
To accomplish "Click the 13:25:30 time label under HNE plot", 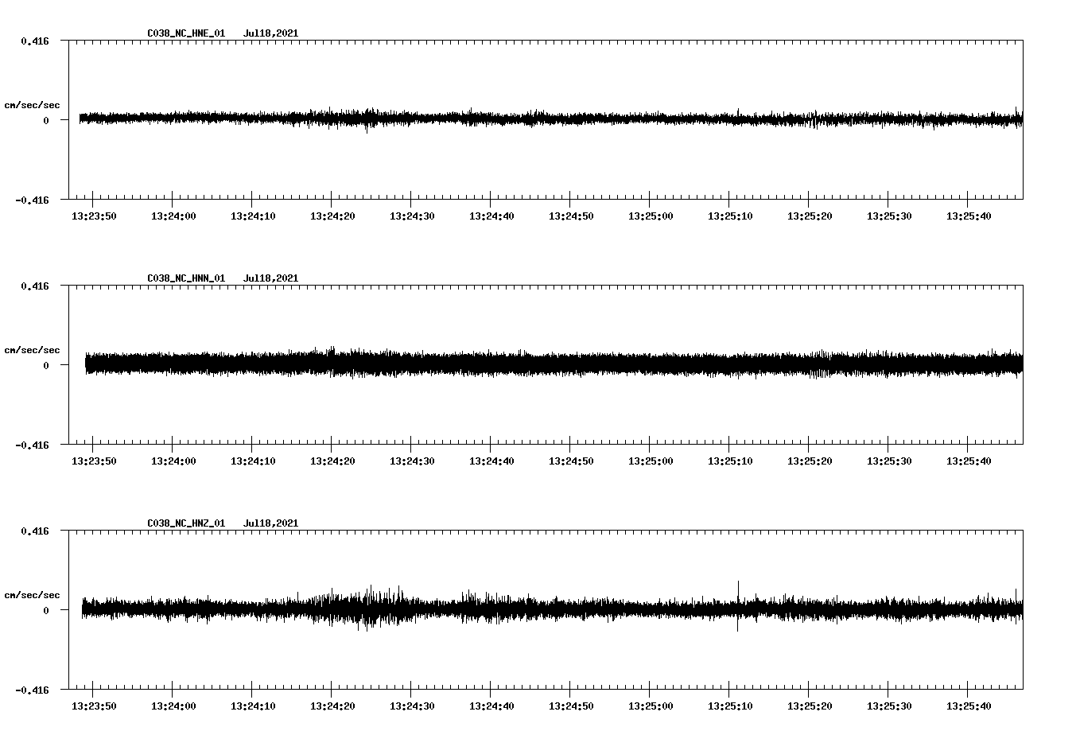I will tap(889, 216).
